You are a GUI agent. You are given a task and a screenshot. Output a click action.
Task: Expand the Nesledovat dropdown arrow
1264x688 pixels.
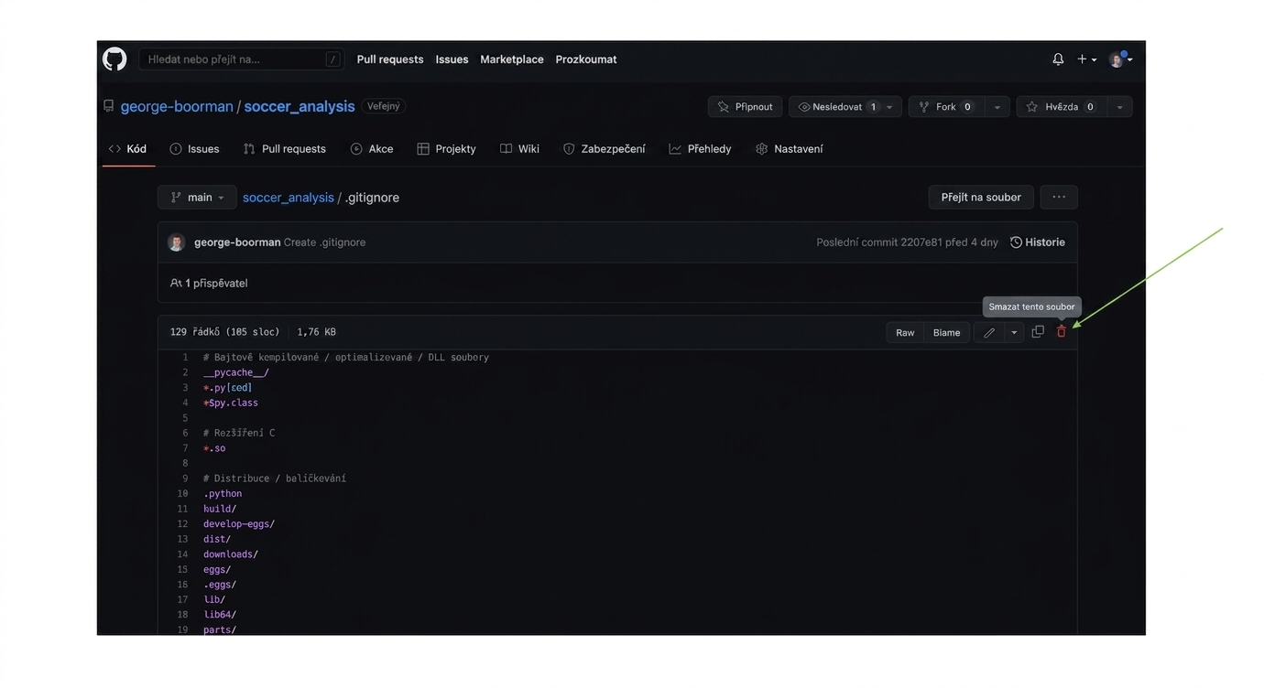click(890, 107)
